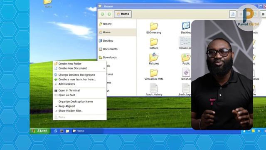The height and width of the screenshot is (150, 266).
Task: Select the Public folder icon
Action: [186, 57]
